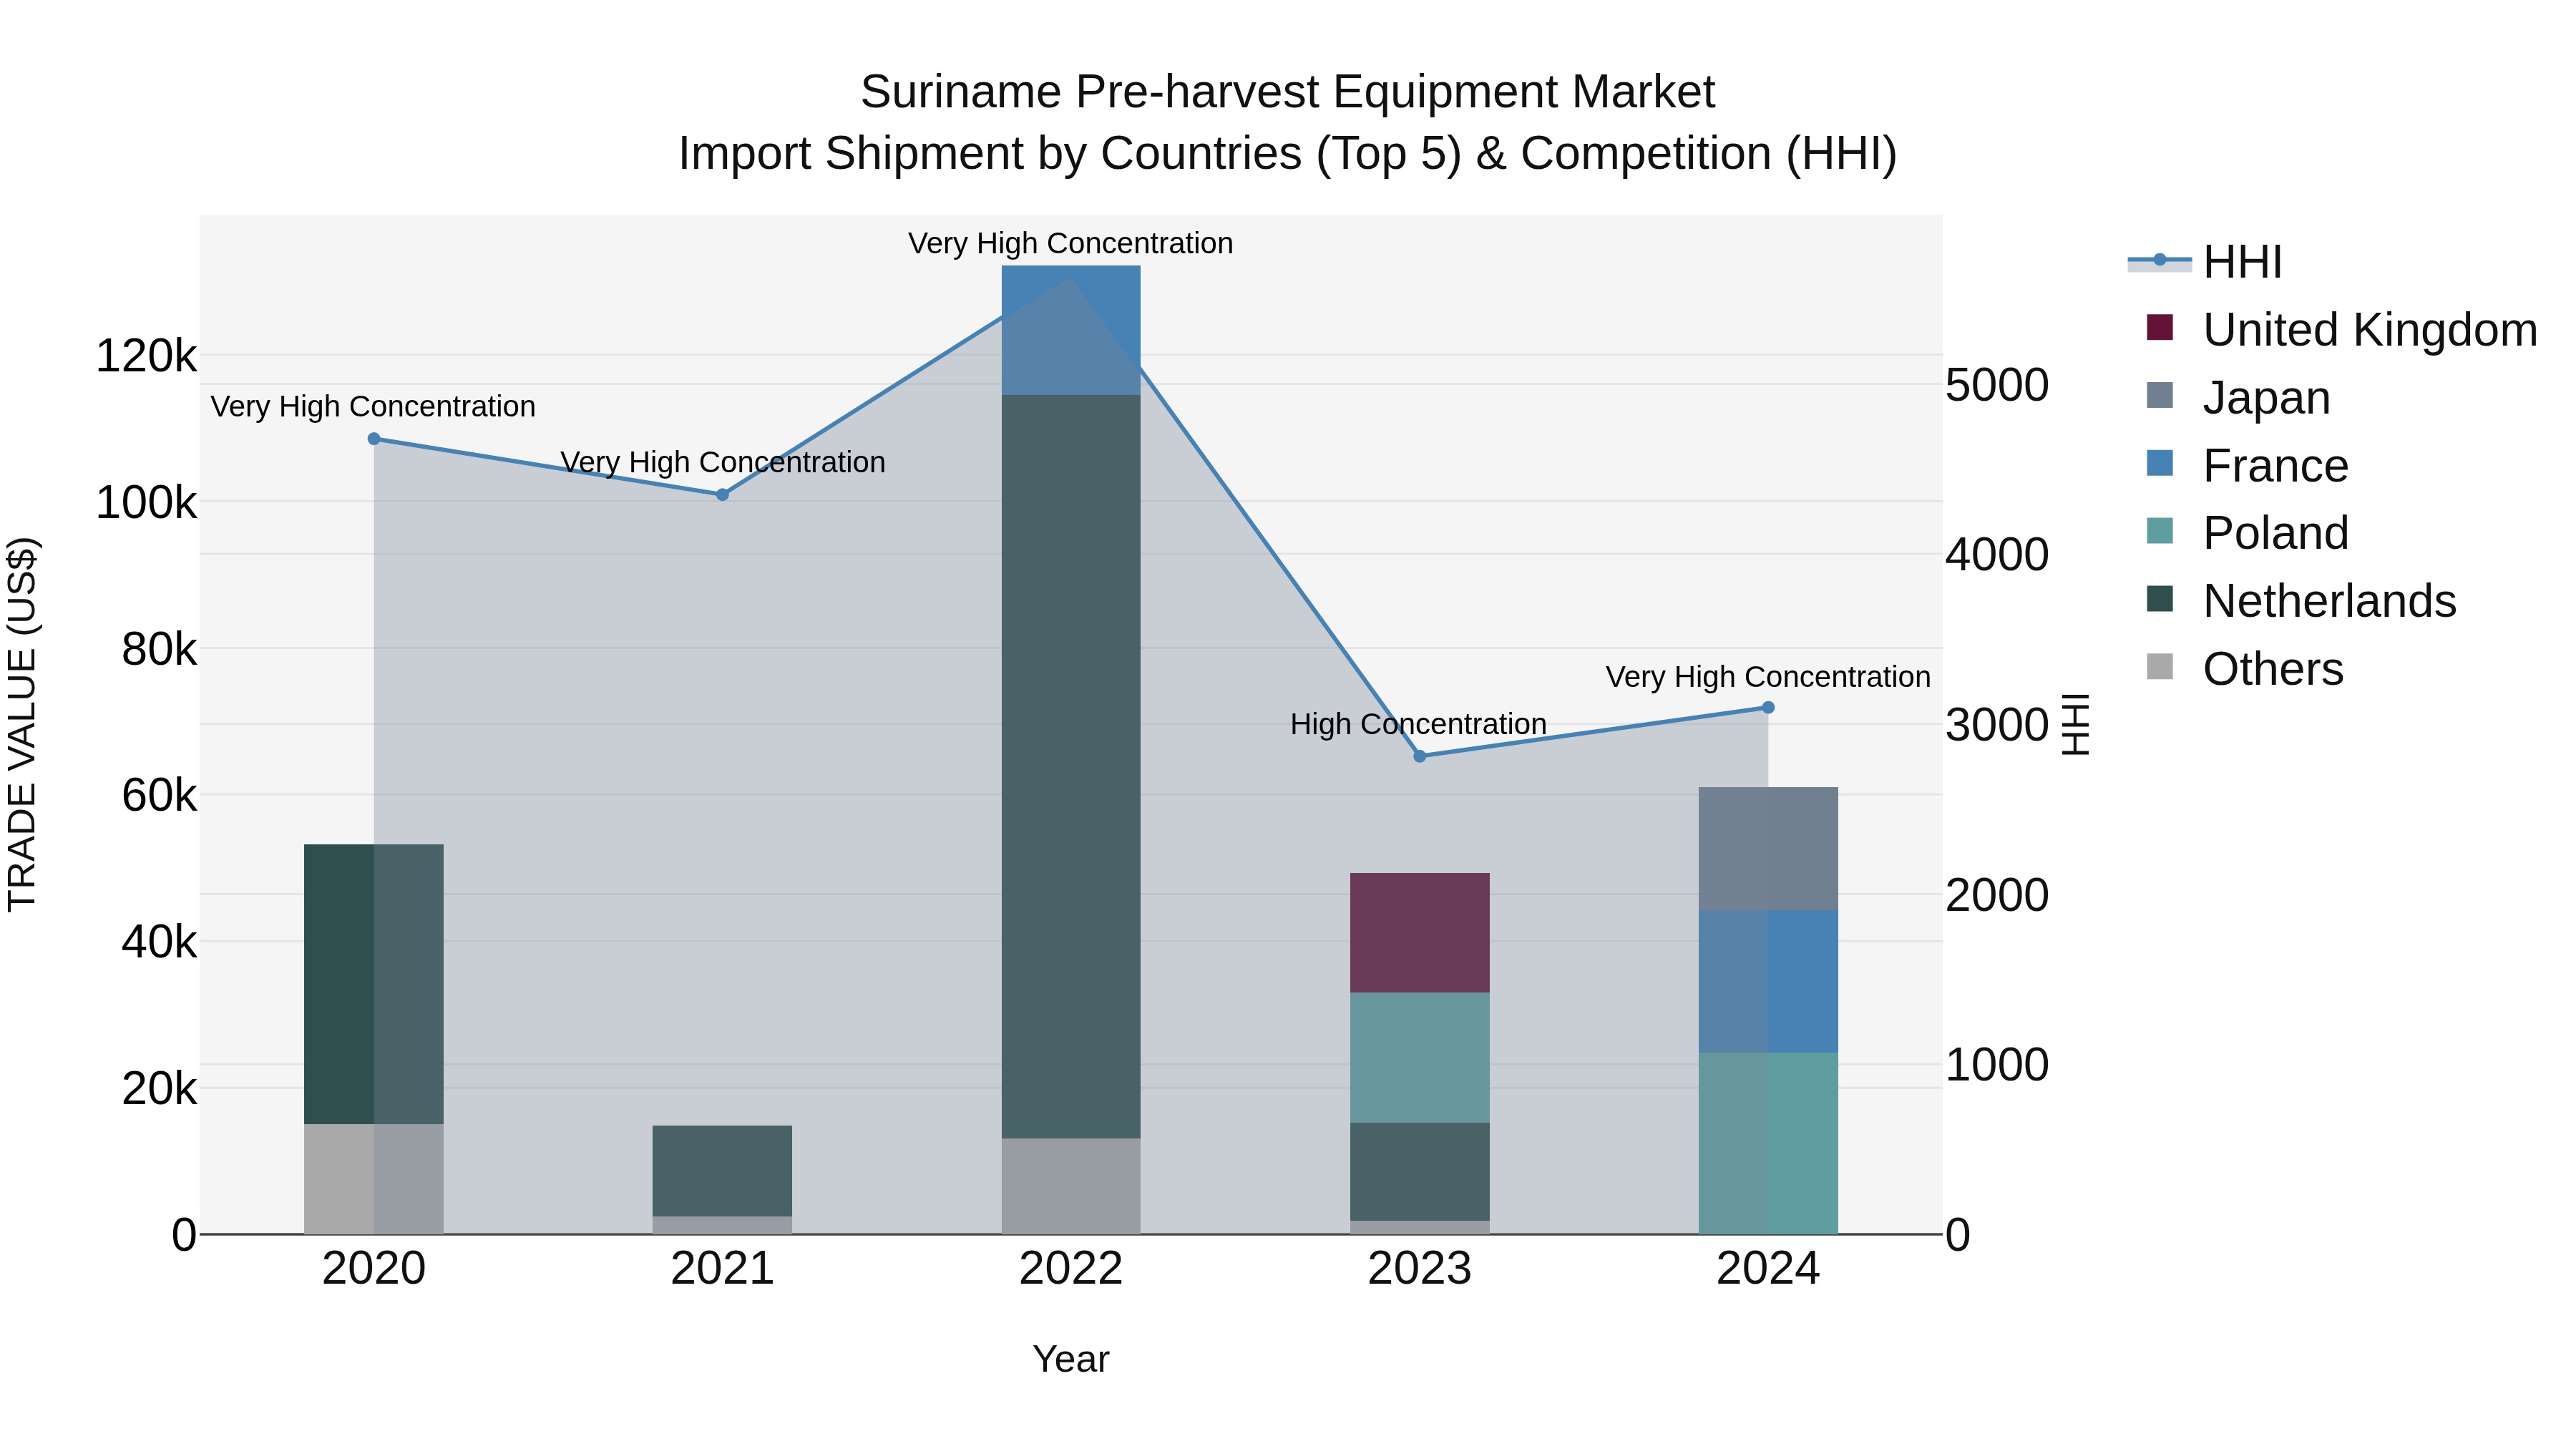Click the 2024 Japan bar segment
This screenshot has width=2576, height=1449.
click(1768, 849)
